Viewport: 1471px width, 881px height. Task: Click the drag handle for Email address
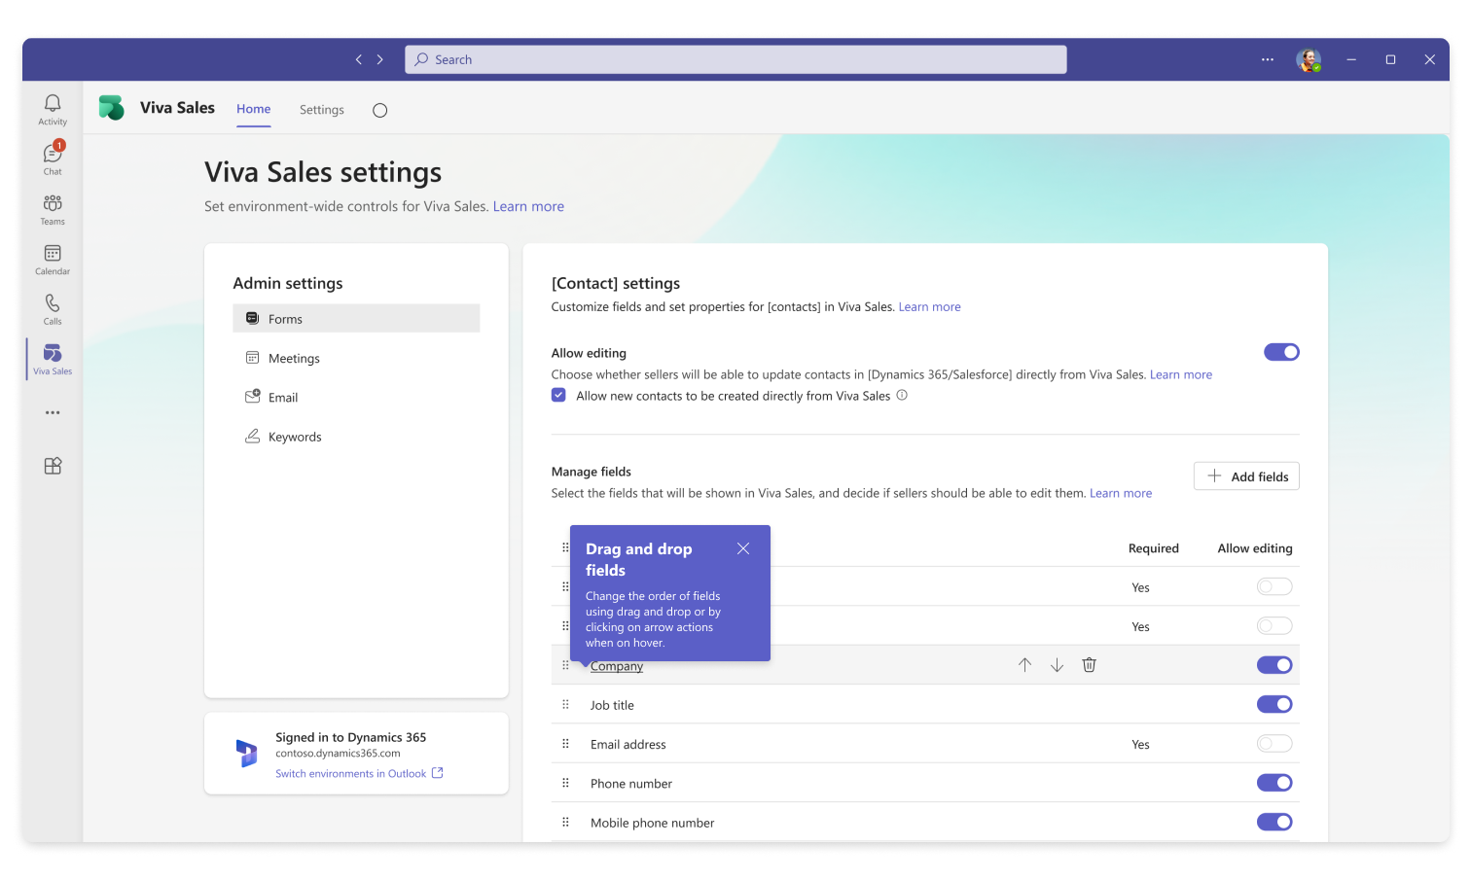pyautogui.click(x=565, y=744)
